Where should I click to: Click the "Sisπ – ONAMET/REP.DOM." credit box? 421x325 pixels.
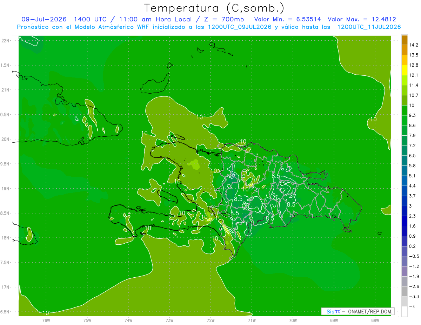[357, 311]
